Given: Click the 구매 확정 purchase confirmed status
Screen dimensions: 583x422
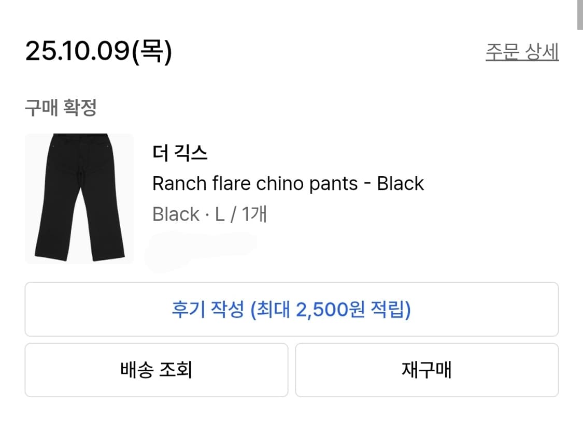Looking at the screenshot, I should click(59, 108).
